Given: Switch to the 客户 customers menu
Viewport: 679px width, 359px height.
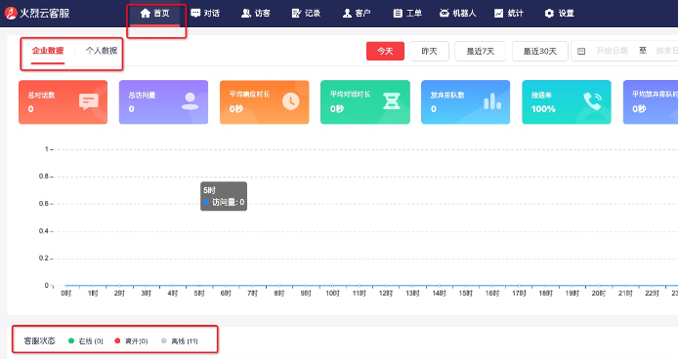Looking at the screenshot, I should 357,14.
